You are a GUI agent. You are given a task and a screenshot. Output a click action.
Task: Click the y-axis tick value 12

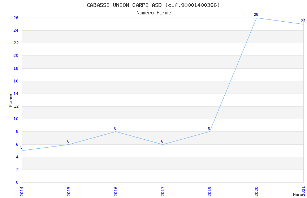[16, 106]
